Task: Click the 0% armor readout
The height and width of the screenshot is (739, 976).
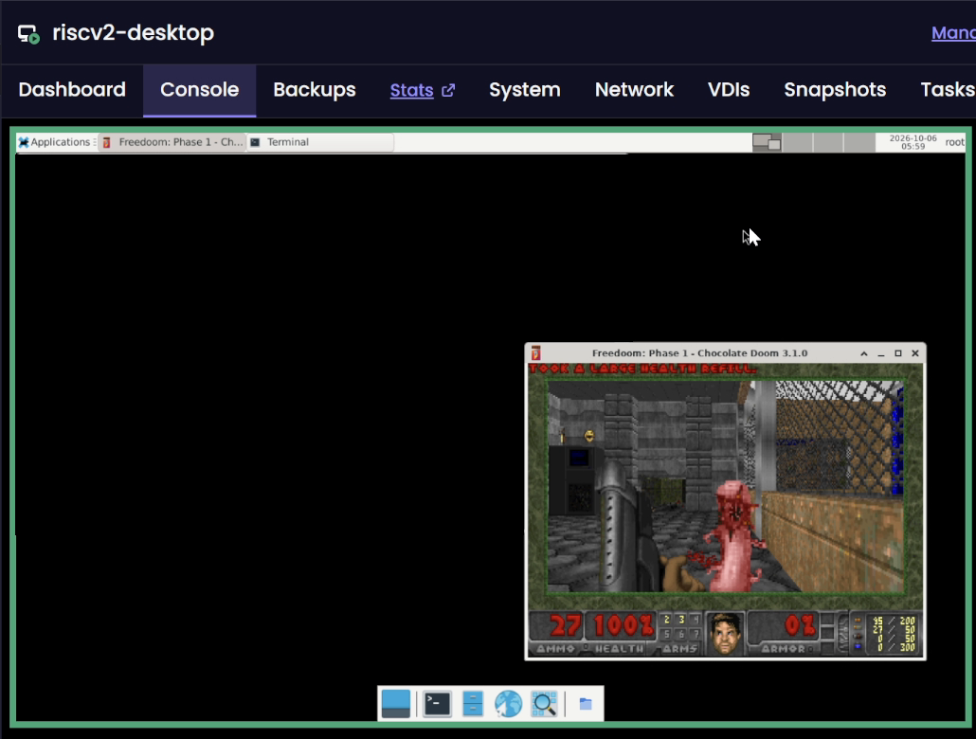Action: pyautogui.click(x=800, y=625)
